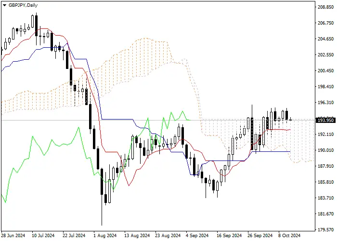Click the 179.570 price level
The width and height of the screenshot is (337, 241).
click(325, 230)
